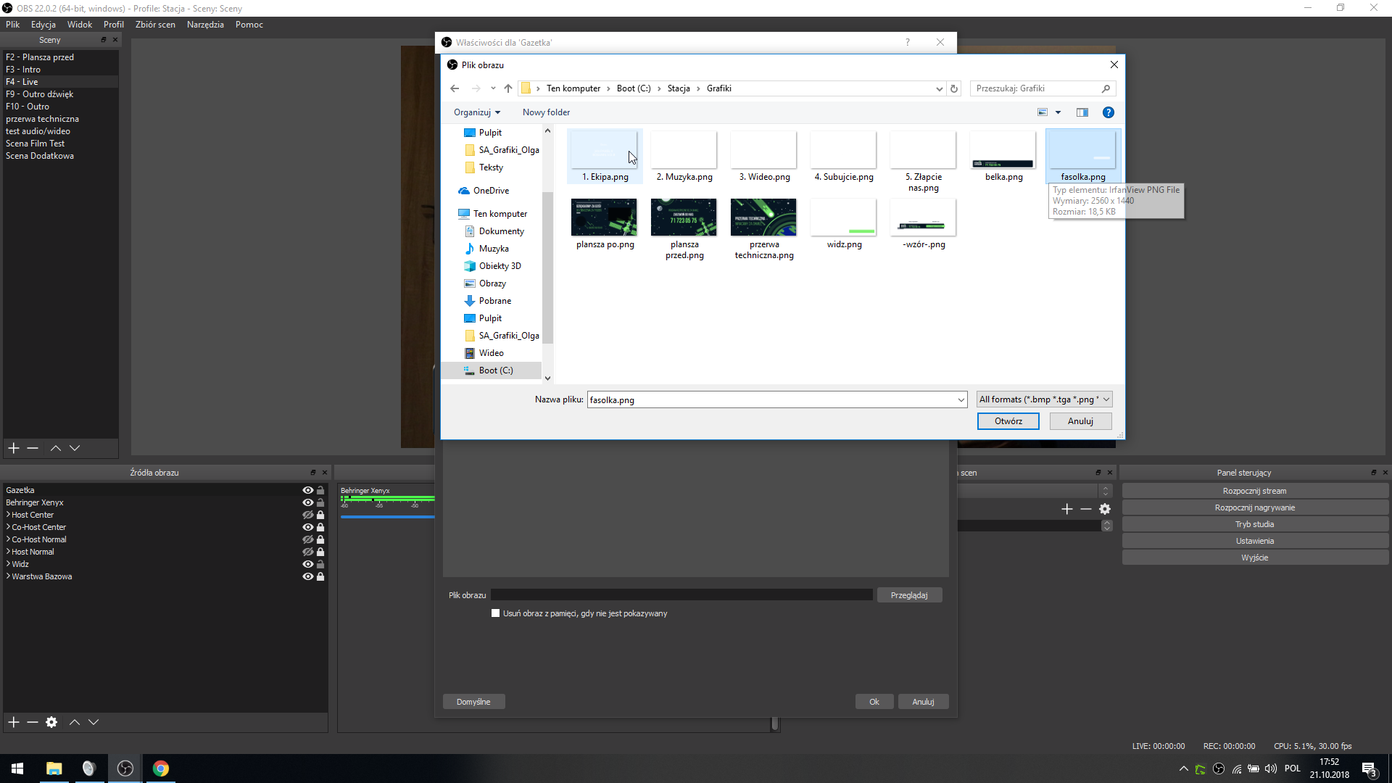Go up one folder level arrow
Screen dimensions: 1392x783
[508, 88]
